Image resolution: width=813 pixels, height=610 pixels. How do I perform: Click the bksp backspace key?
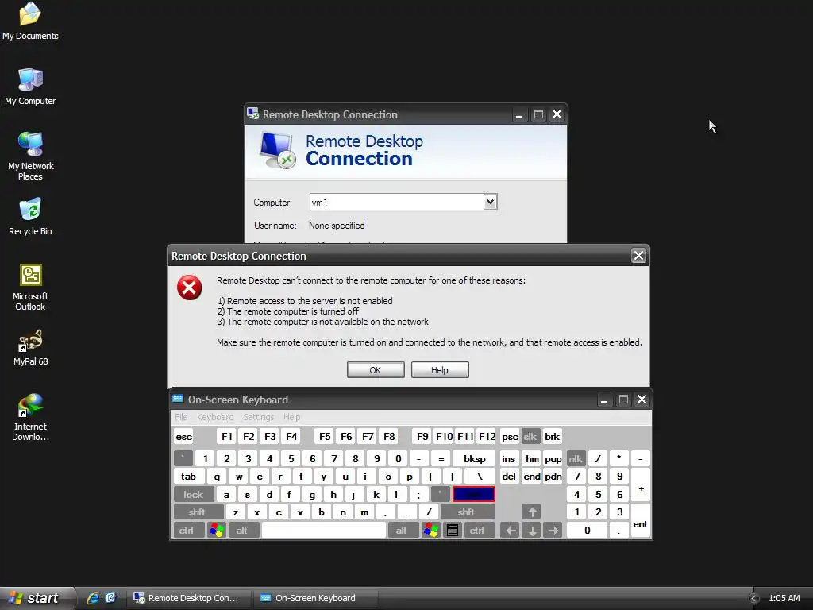coord(474,458)
